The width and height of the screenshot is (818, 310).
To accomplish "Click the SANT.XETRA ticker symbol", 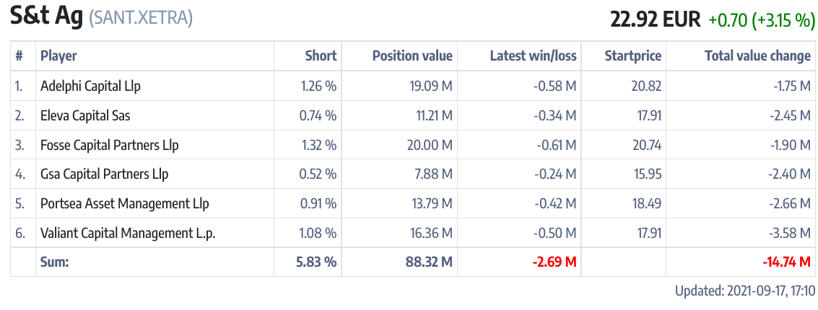I will pos(141,19).
